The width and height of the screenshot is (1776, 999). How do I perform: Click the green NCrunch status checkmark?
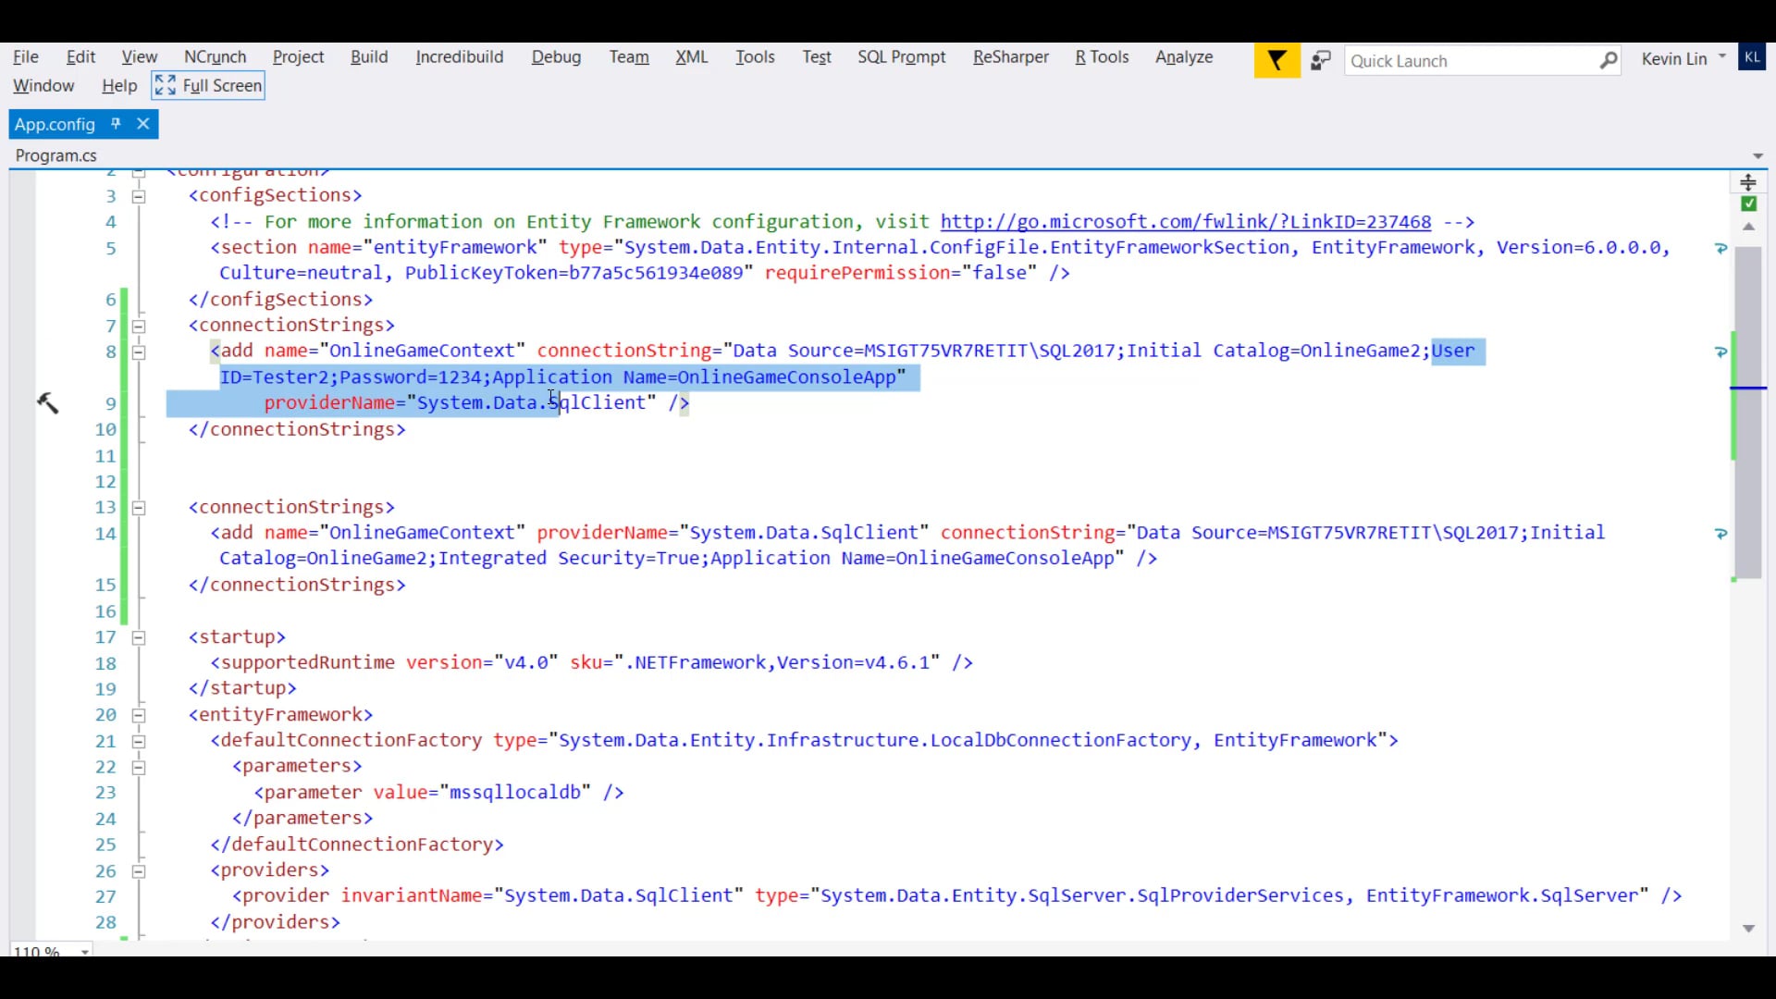[1751, 203]
